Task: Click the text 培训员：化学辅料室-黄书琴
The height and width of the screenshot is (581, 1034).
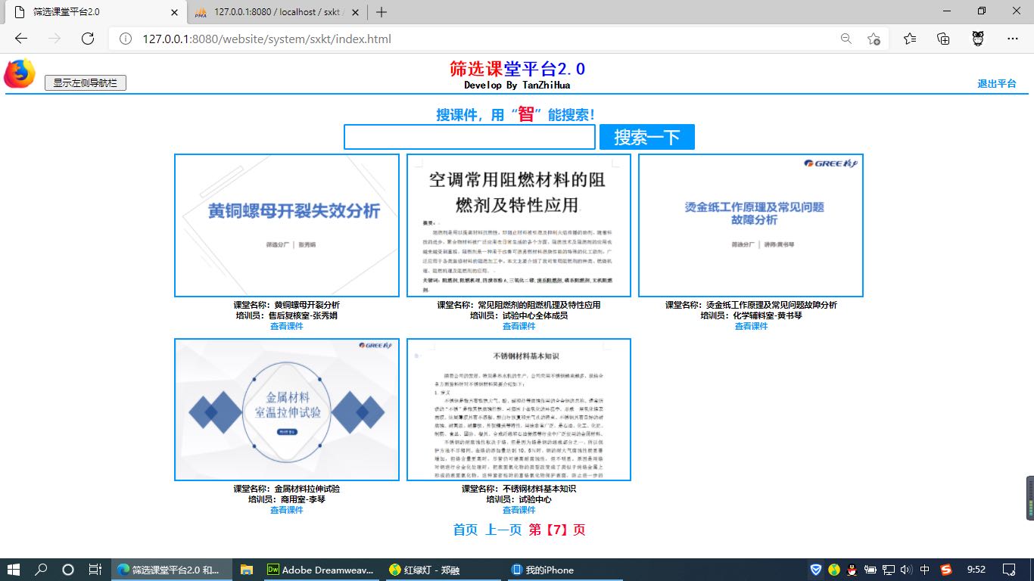Action: click(751, 315)
